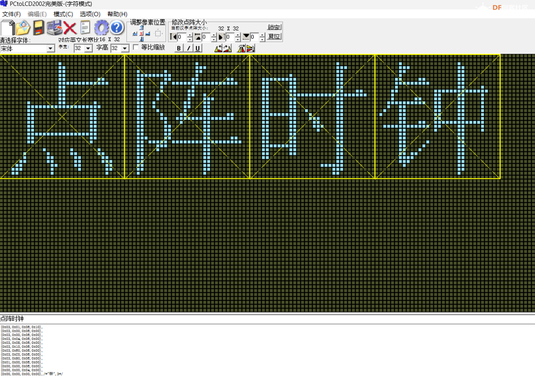
Task: Click the top-edge matrix size icon
Action: pos(198,37)
